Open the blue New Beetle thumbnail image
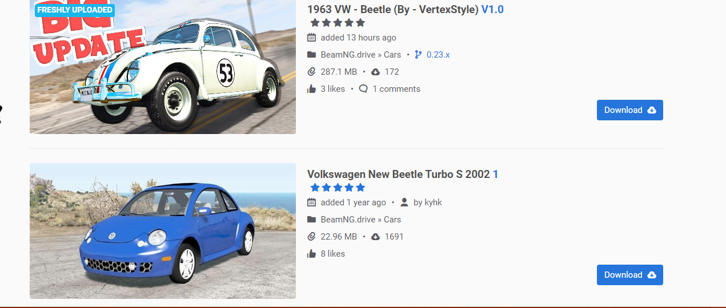Image resolution: width=726 pixels, height=308 pixels. coord(163,231)
